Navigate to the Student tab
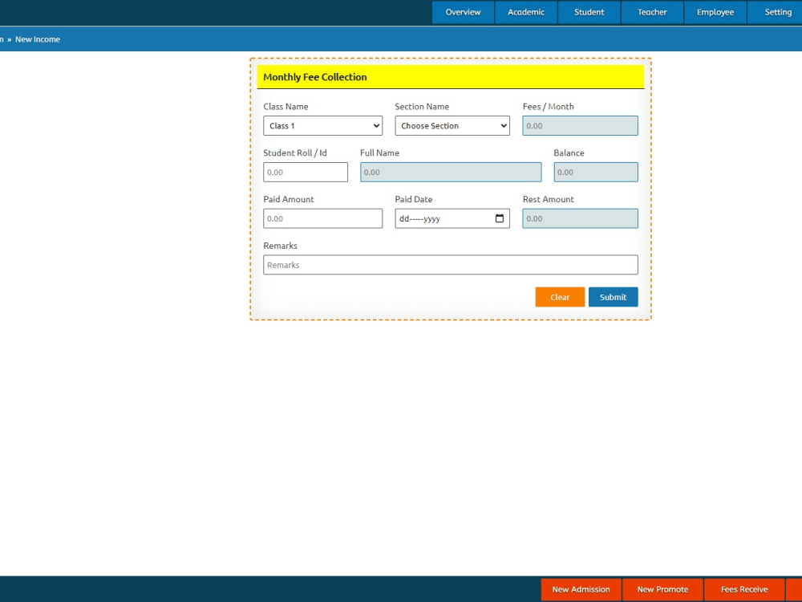Screen dimensions: 802x602 [x=589, y=12]
